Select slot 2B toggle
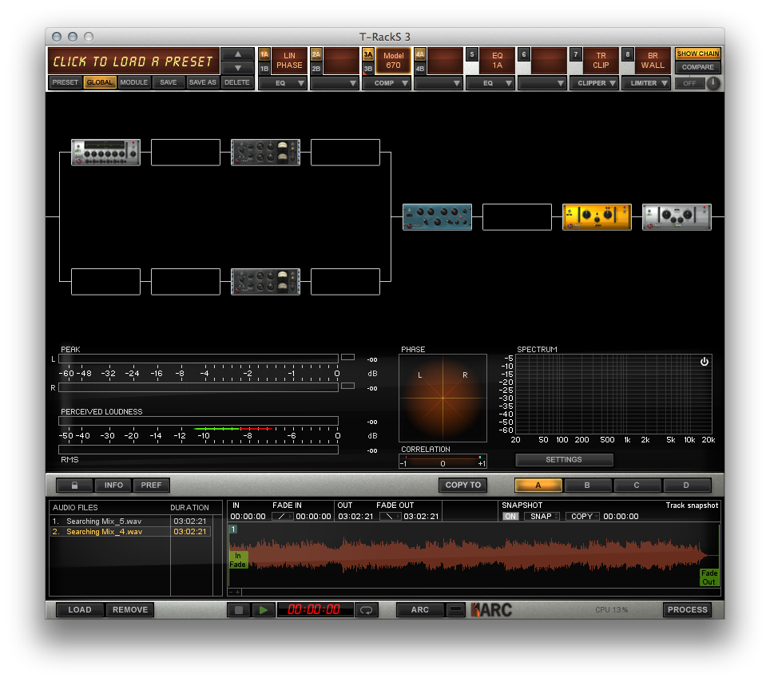This screenshot has height=682, width=770. [316, 69]
